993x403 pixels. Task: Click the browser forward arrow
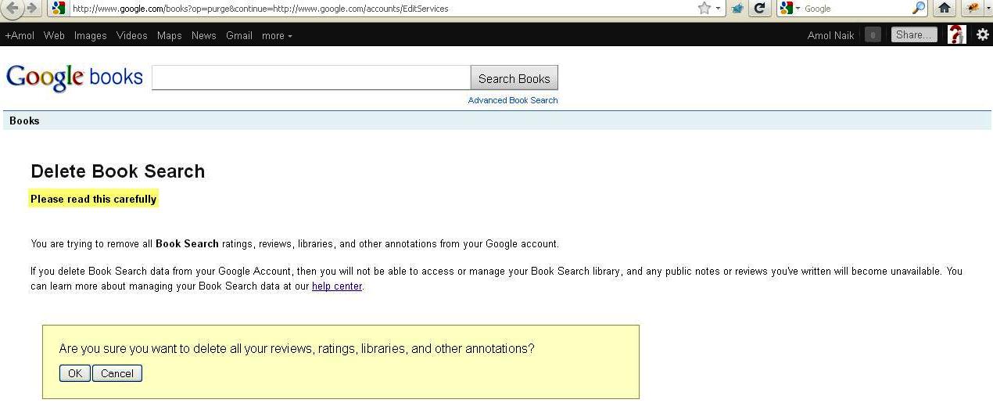click(31, 8)
